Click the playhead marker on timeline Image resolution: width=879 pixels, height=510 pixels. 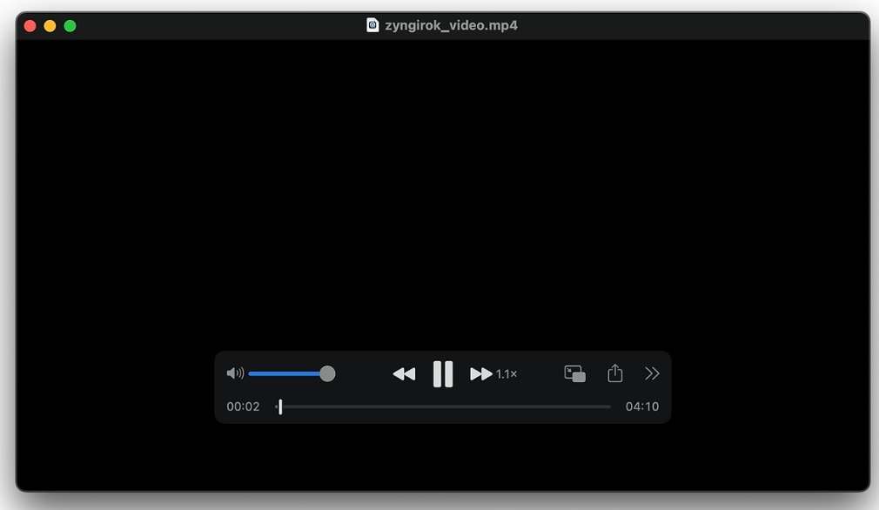coord(279,406)
